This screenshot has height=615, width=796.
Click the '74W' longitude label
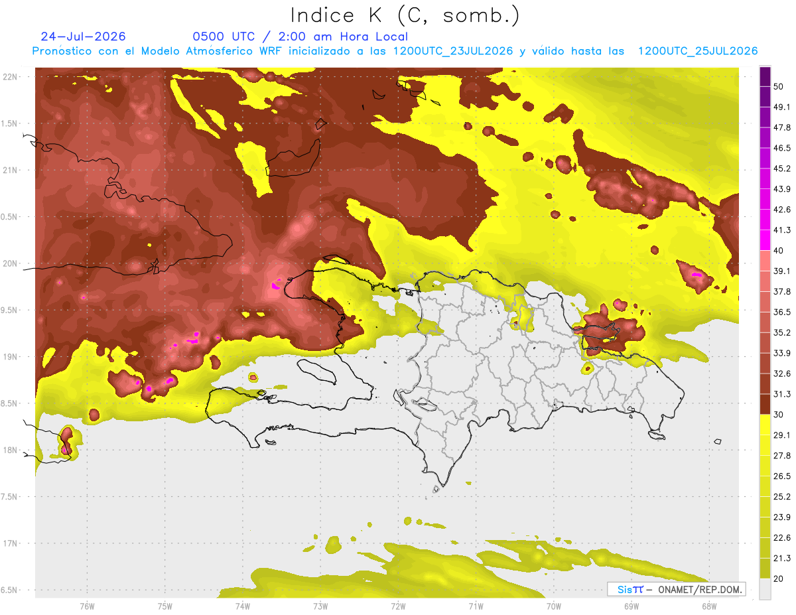(243, 606)
